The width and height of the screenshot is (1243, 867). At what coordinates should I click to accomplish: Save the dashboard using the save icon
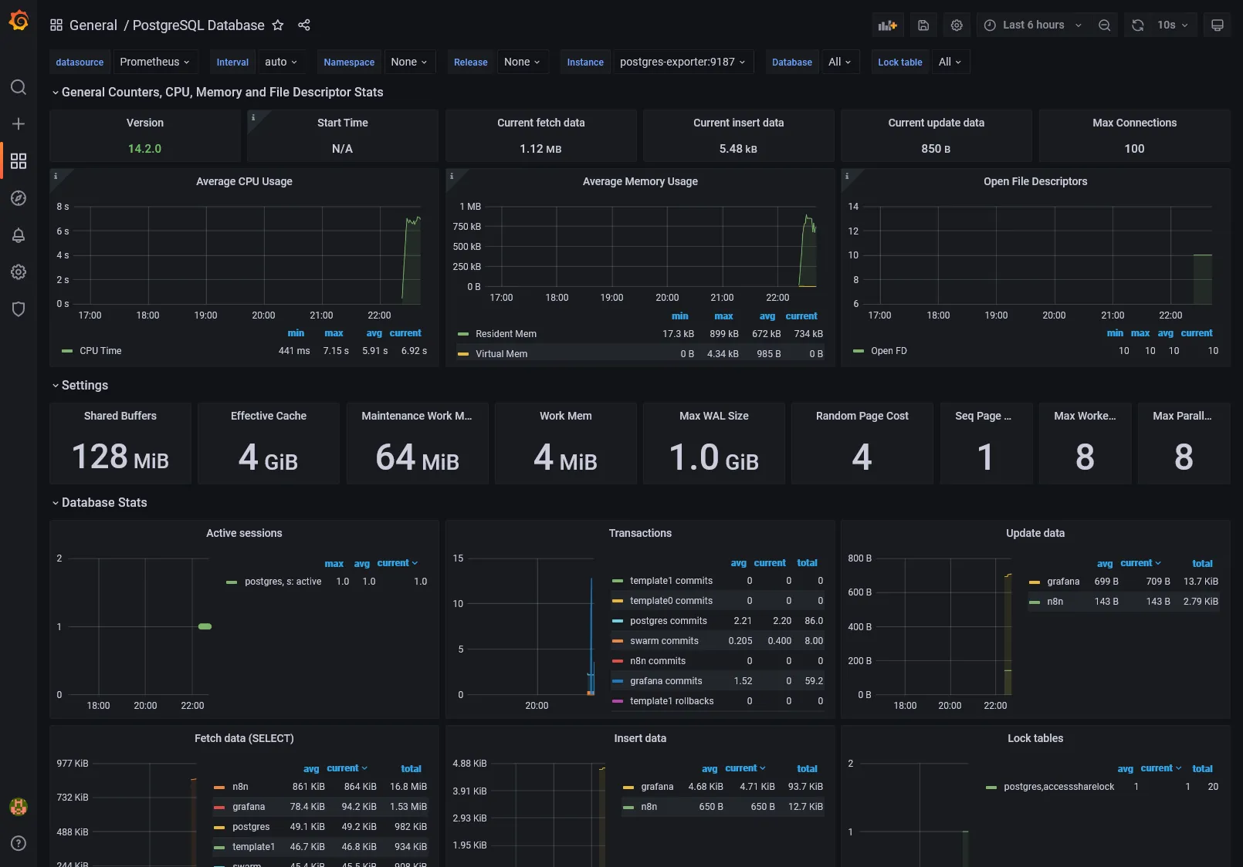[923, 25]
